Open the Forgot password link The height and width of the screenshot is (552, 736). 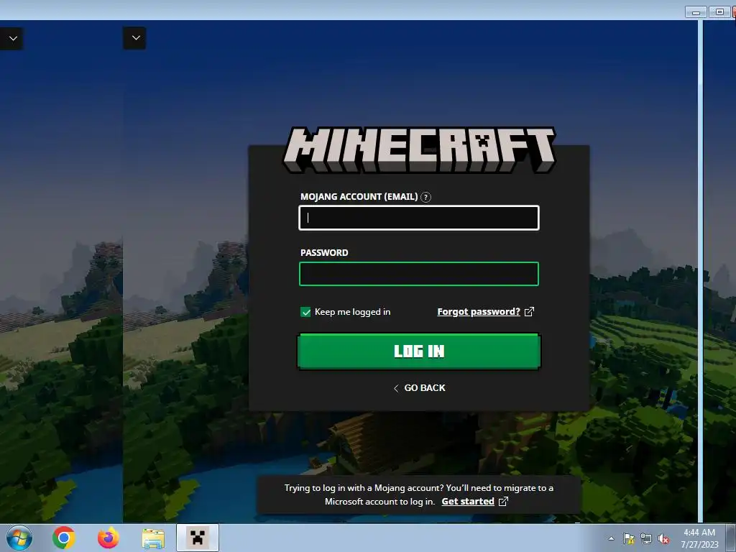pos(478,312)
